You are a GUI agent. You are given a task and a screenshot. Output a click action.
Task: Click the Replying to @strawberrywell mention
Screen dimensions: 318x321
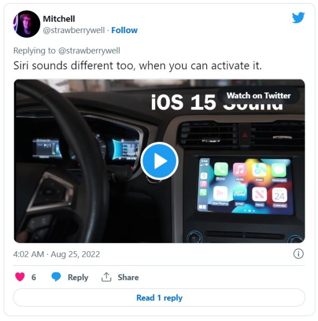point(89,51)
